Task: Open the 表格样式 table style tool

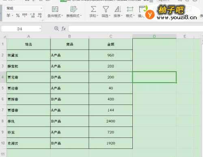Action: 74,12
